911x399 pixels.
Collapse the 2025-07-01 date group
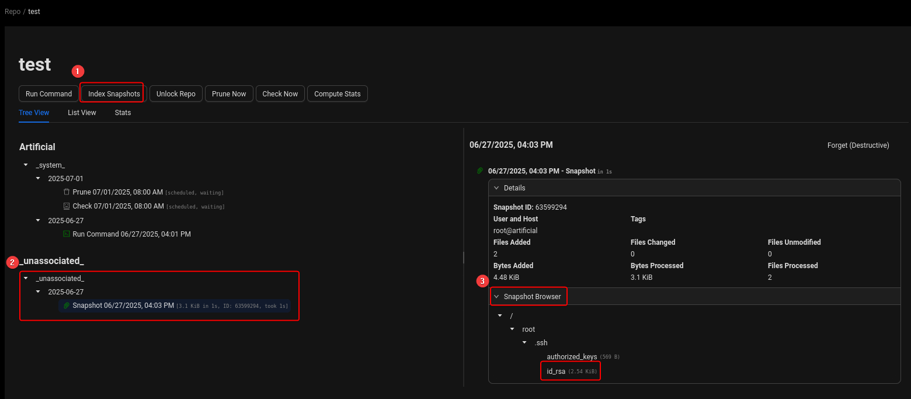point(38,178)
